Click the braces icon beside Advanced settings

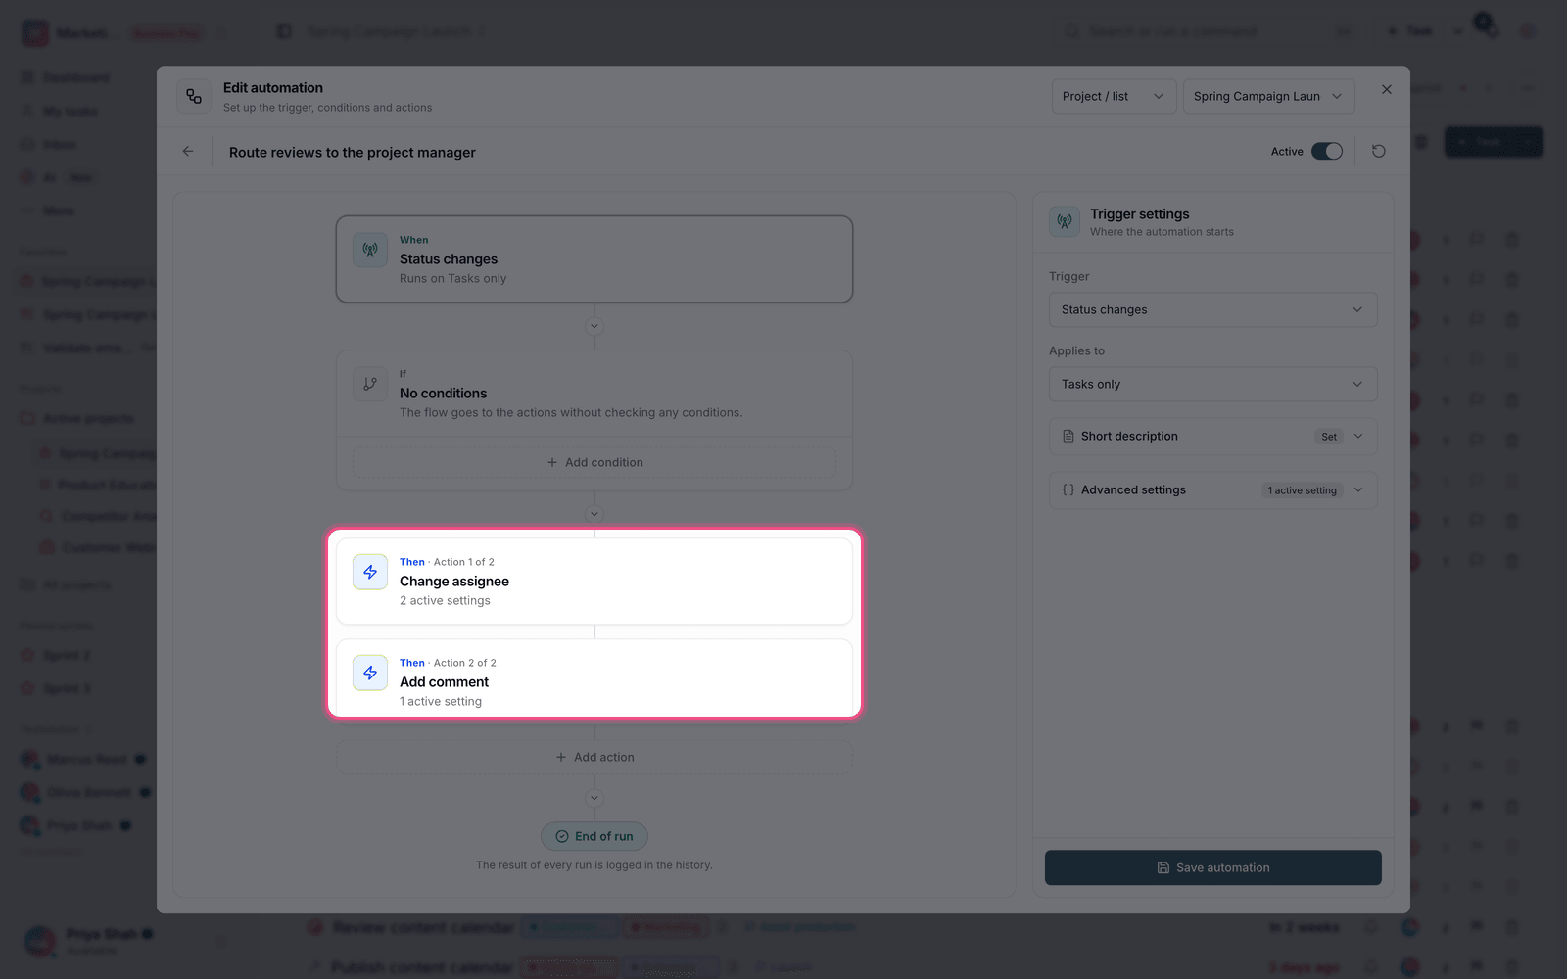1068,490
